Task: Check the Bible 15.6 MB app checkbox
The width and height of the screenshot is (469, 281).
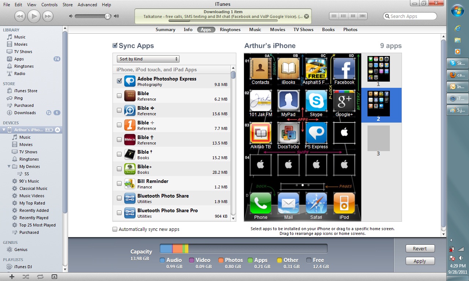Action: (x=119, y=110)
